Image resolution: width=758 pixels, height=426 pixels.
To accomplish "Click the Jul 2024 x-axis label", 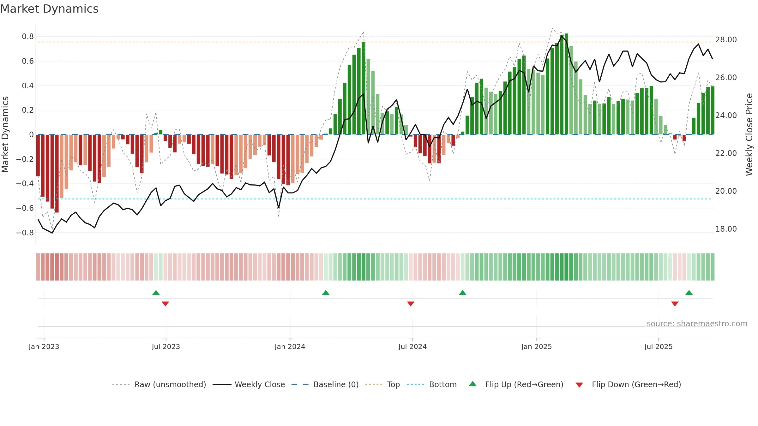I will coord(412,346).
